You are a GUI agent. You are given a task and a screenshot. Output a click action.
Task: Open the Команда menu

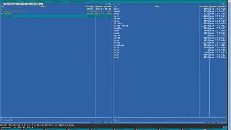tap(40, 1)
